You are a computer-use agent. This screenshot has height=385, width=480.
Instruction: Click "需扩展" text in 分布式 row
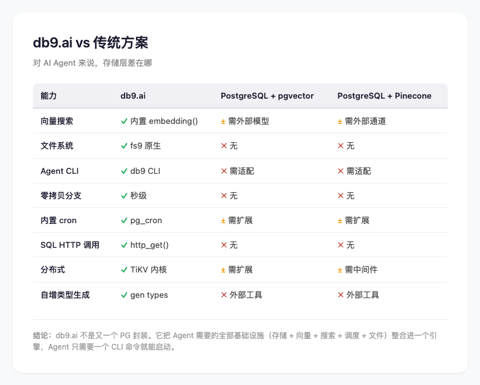[240, 269]
